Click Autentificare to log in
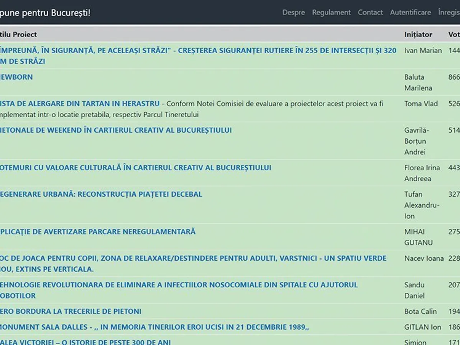 click(411, 12)
